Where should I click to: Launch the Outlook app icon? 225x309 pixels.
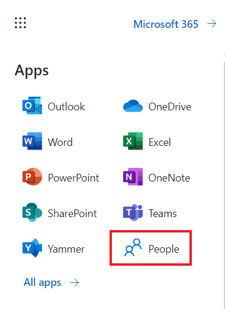point(32,106)
